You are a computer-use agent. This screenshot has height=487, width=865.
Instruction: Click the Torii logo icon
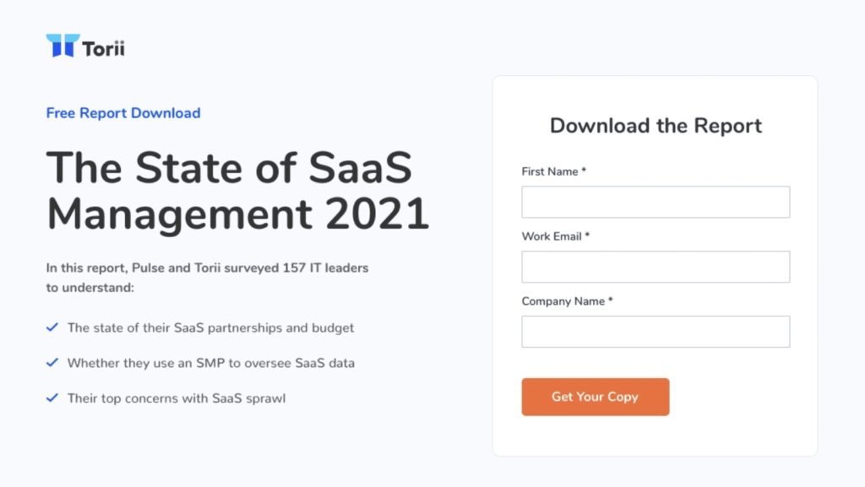(63, 46)
